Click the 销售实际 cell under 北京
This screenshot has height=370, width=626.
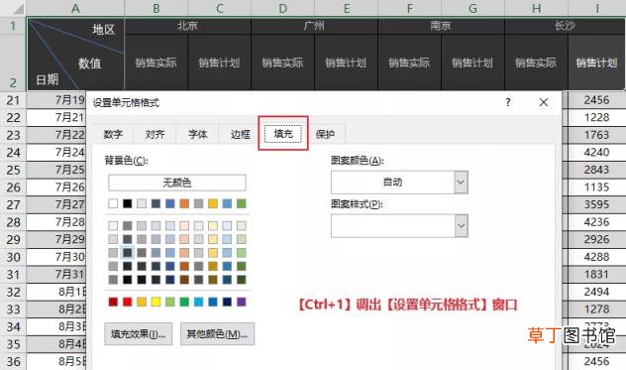pyautogui.click(x=156, y=62)
